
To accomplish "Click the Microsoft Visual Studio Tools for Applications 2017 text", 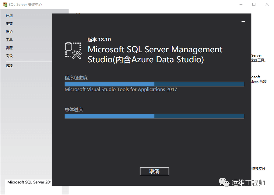I will tap(121, 89).
